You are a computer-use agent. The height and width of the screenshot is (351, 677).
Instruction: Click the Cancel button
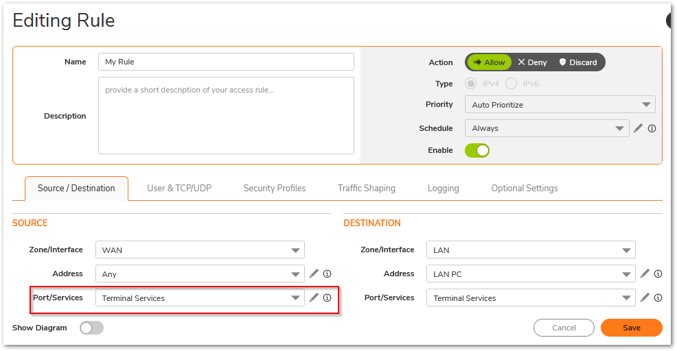pyautogui.click(x=564, y=328)
